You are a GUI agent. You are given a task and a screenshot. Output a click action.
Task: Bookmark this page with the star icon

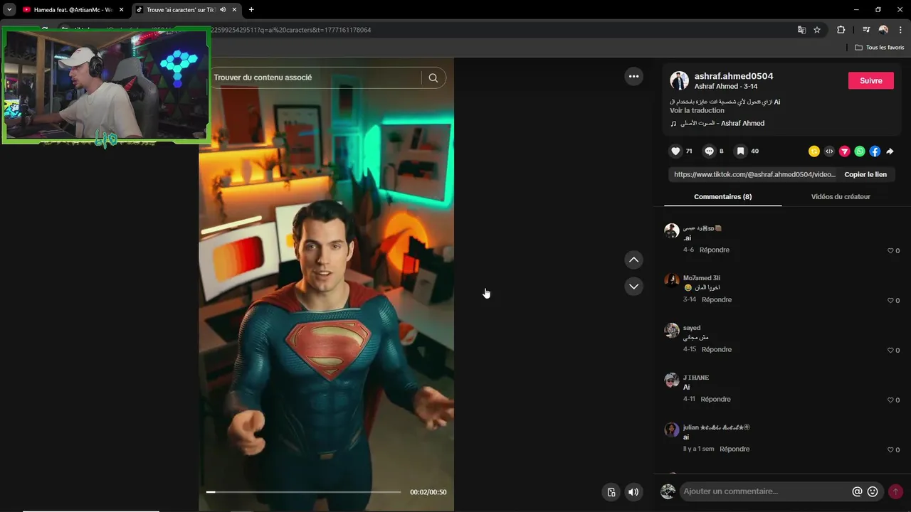click(x=817, y=30)
